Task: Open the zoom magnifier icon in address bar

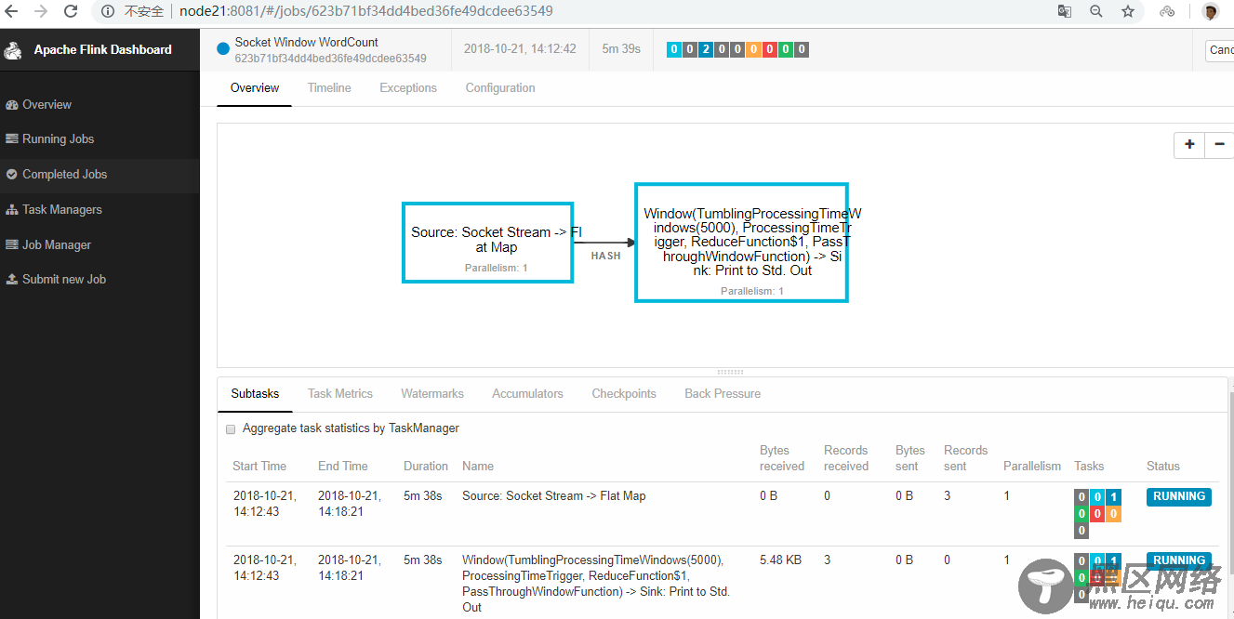Action: pos(1096,12)
